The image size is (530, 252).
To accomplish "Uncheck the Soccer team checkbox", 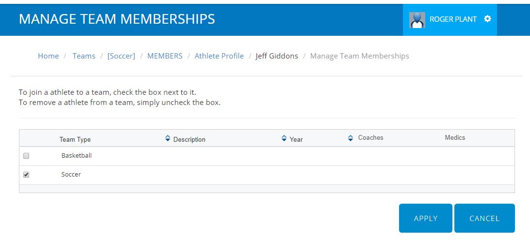I will click(x=26, y=175).
